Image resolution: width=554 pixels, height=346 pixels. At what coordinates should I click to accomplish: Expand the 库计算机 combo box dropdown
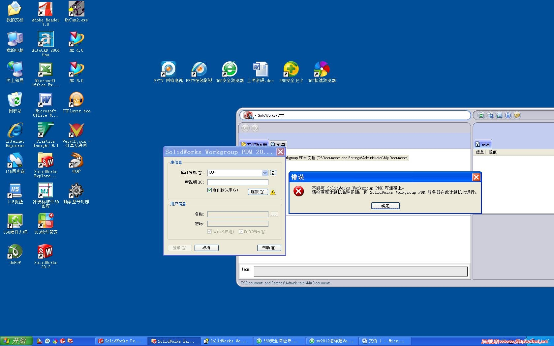(265, 173)
